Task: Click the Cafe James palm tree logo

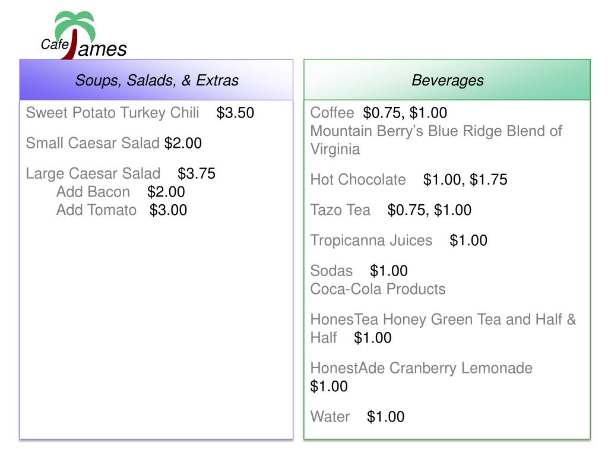Action: (84, 35)
